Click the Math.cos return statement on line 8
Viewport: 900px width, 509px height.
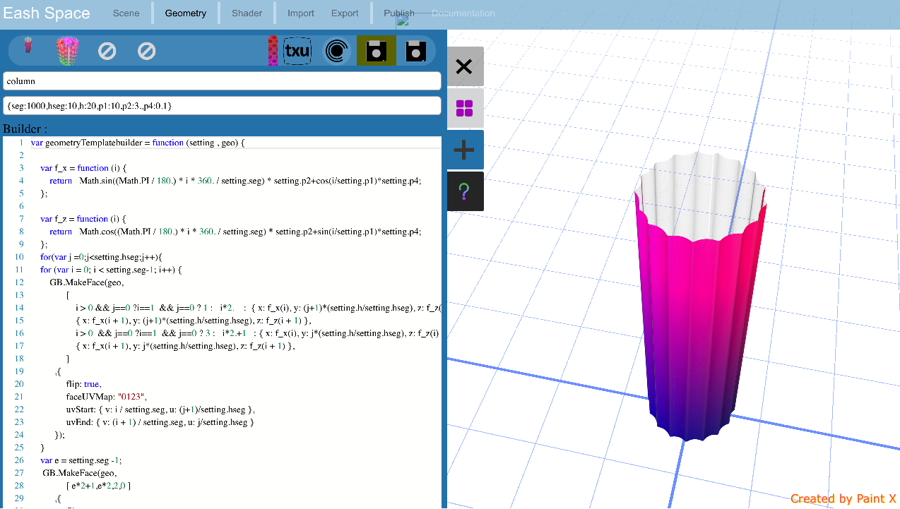235,232
